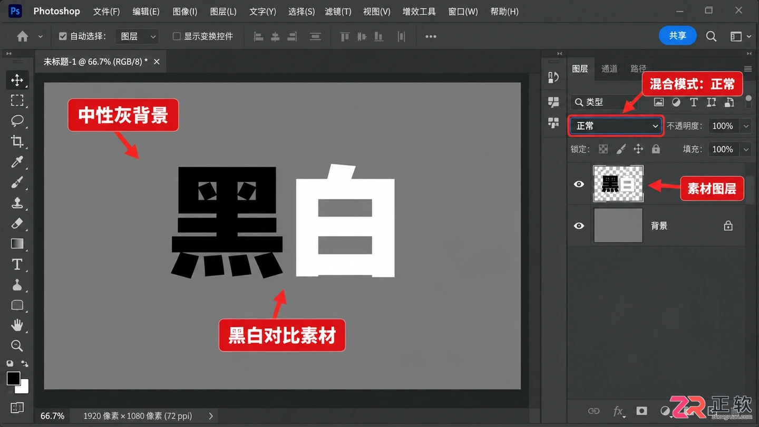Select the Eraser tool
The image size is (759, 427).
[17, 224]
